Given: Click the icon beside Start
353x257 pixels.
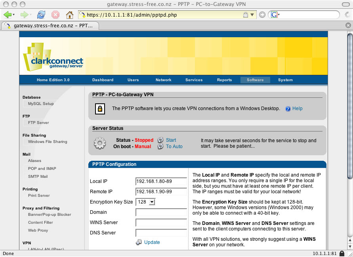Looking at the screenshot, I should (160, 140).
